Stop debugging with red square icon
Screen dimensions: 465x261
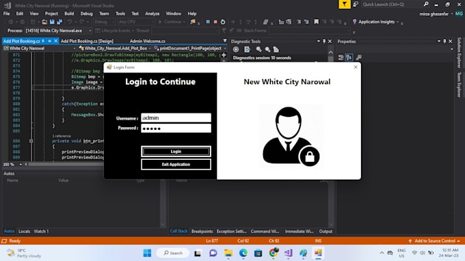pyautogui.click(x=215, y=22)
